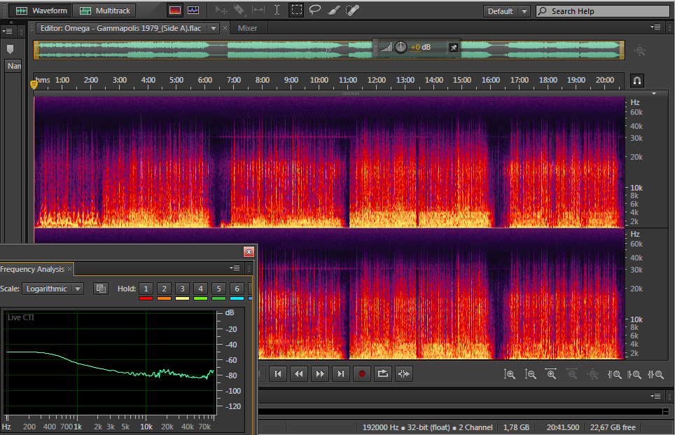Select the Razor tool
675x435 pixels.
coord(239,11)
